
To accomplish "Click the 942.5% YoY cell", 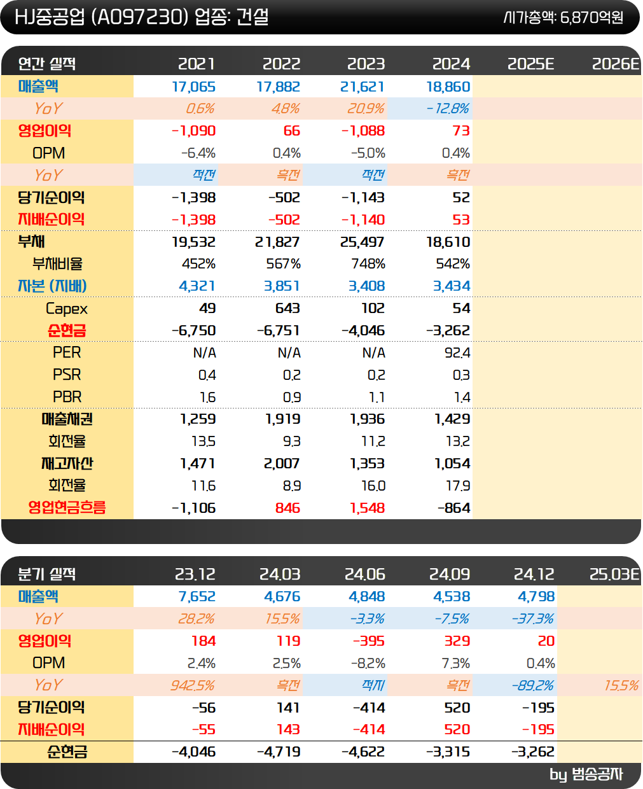I will (x=193, y=685).
